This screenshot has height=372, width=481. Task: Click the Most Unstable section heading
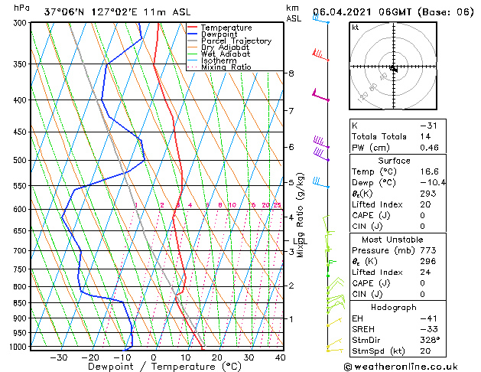tap(392, 240)
